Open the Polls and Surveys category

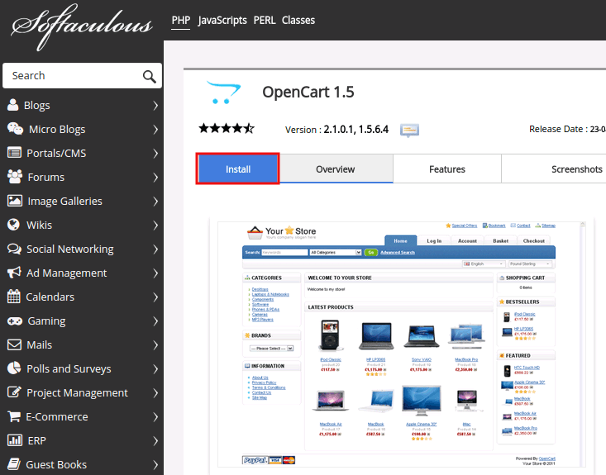point(83,368)
